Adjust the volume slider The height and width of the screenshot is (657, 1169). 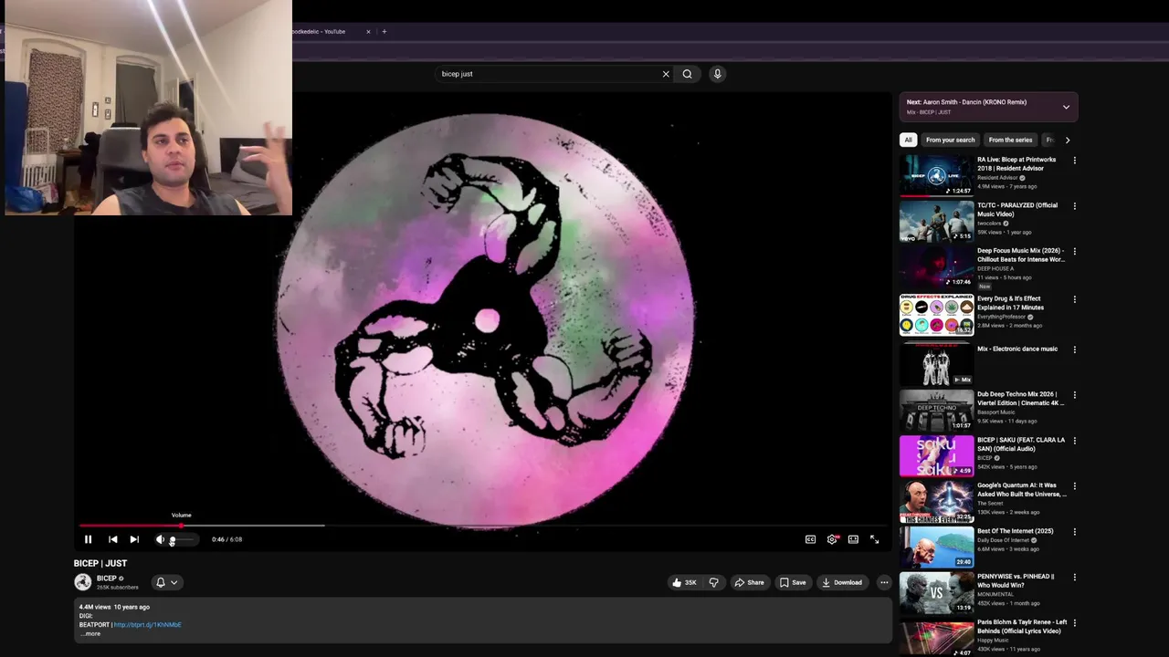pyautogui.click(x=182, y=539)
